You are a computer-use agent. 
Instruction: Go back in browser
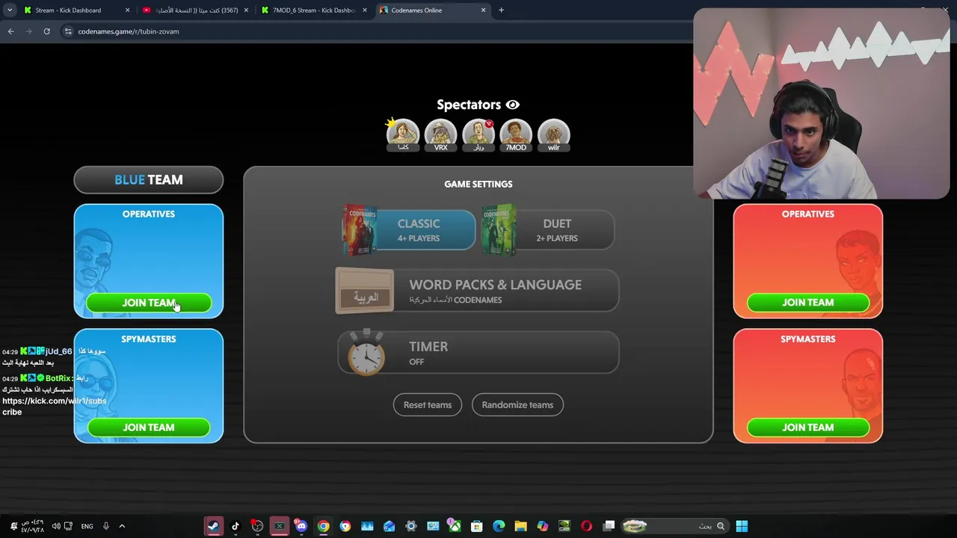coord(11,31)
